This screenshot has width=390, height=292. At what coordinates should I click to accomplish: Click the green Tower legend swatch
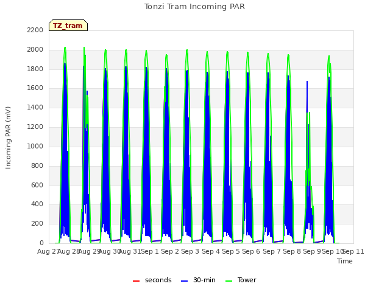point(229,281)
